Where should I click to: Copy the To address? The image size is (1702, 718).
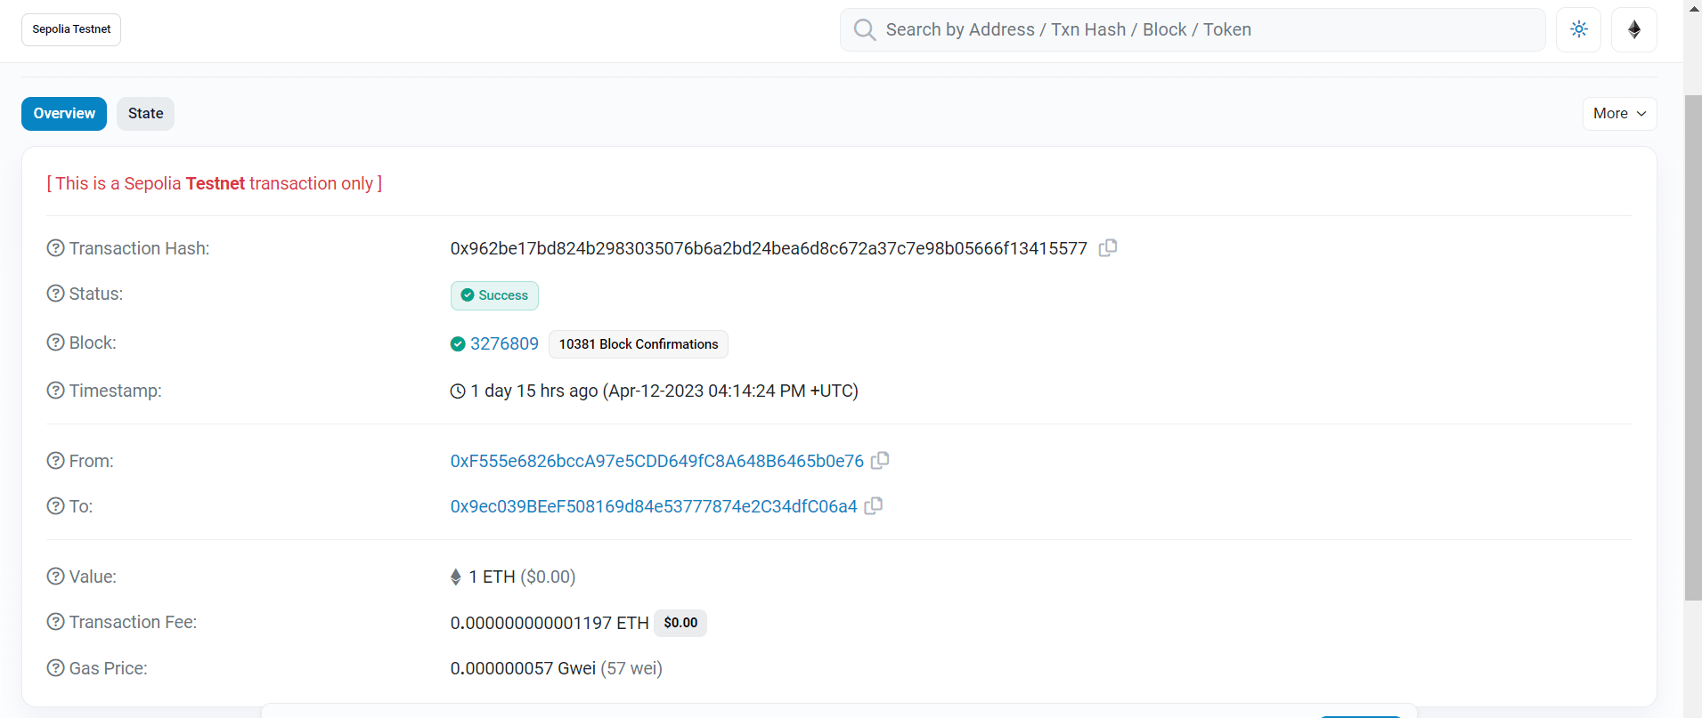874,506
